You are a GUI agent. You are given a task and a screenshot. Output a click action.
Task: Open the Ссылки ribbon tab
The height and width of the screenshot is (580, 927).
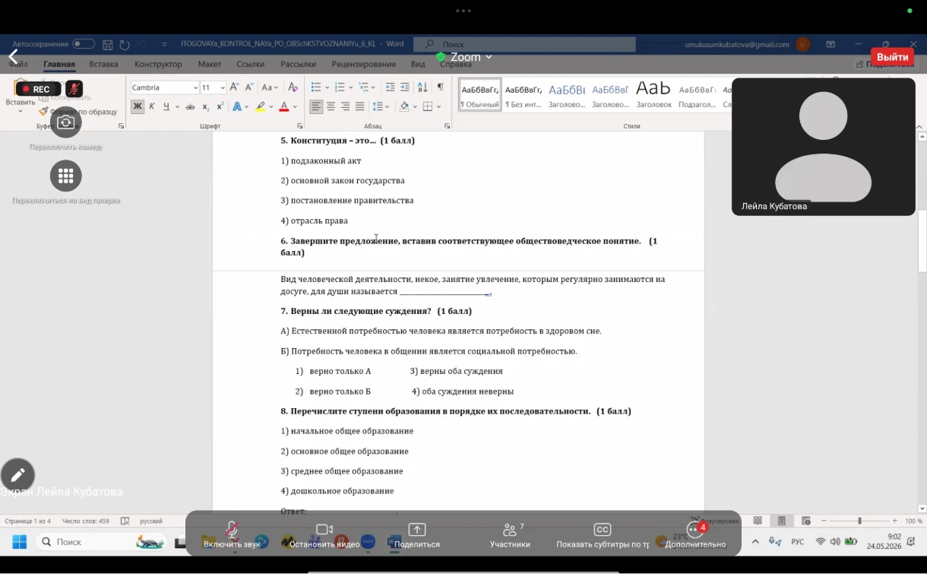pos(251,65)
